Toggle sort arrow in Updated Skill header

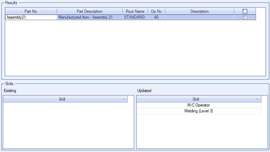point(258,99)
